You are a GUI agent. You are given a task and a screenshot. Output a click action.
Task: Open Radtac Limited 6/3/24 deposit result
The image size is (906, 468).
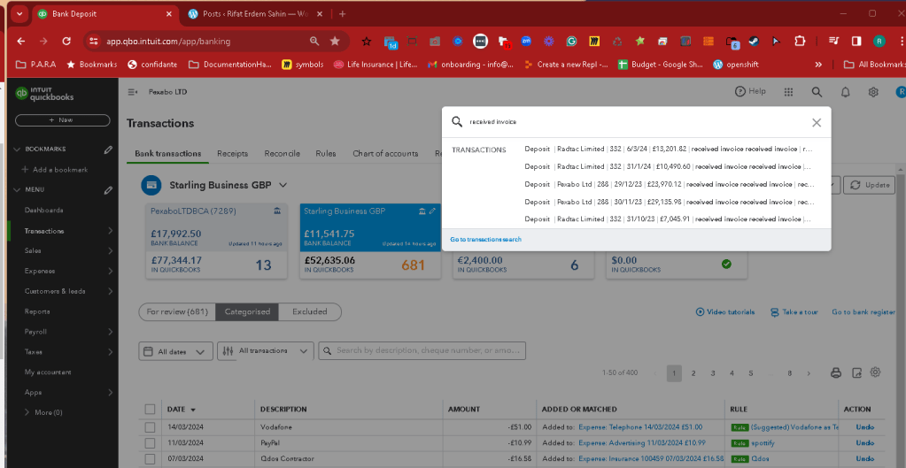[x=668, y=149]
